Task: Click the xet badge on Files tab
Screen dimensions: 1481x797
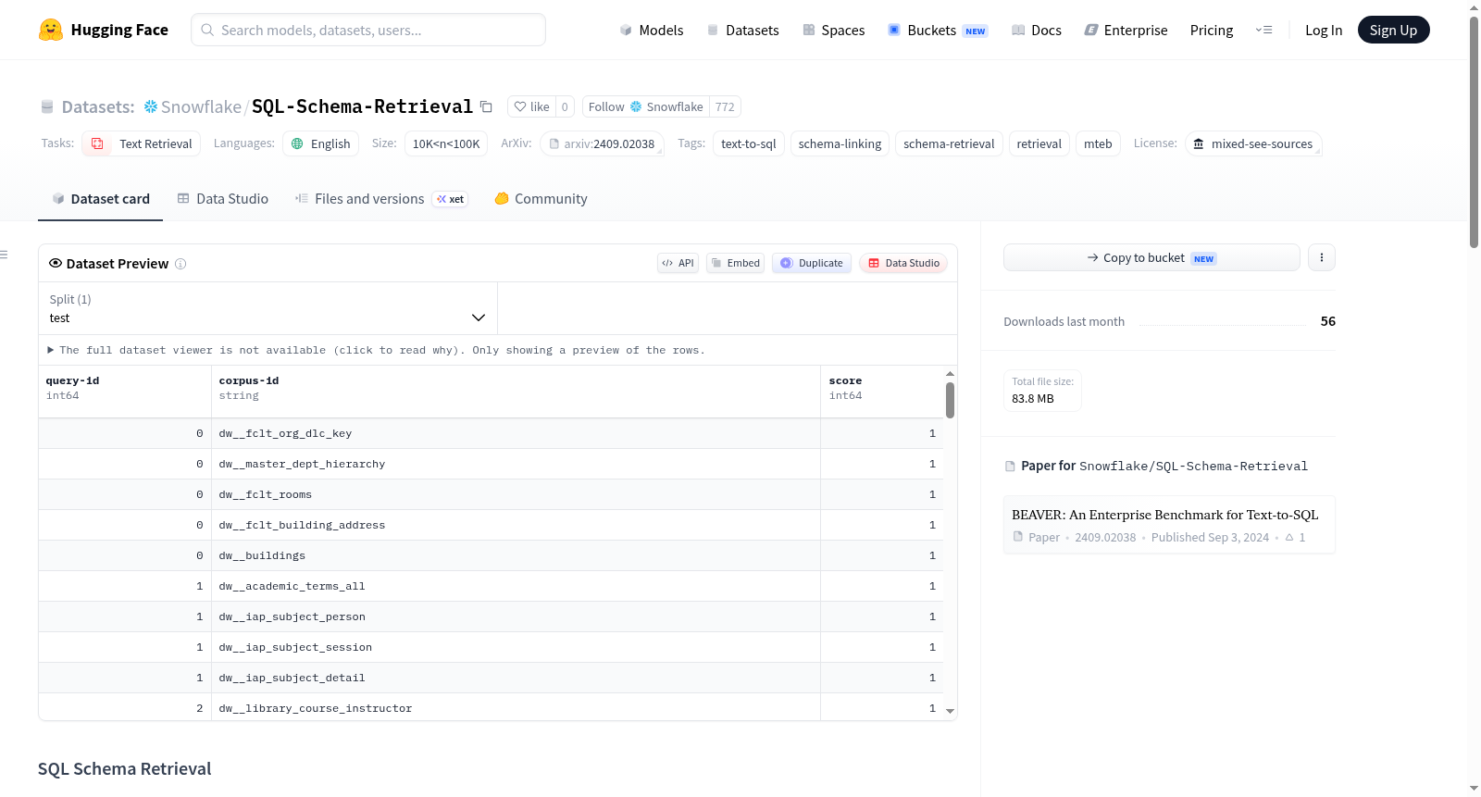Action: click(x=451, y=199)
